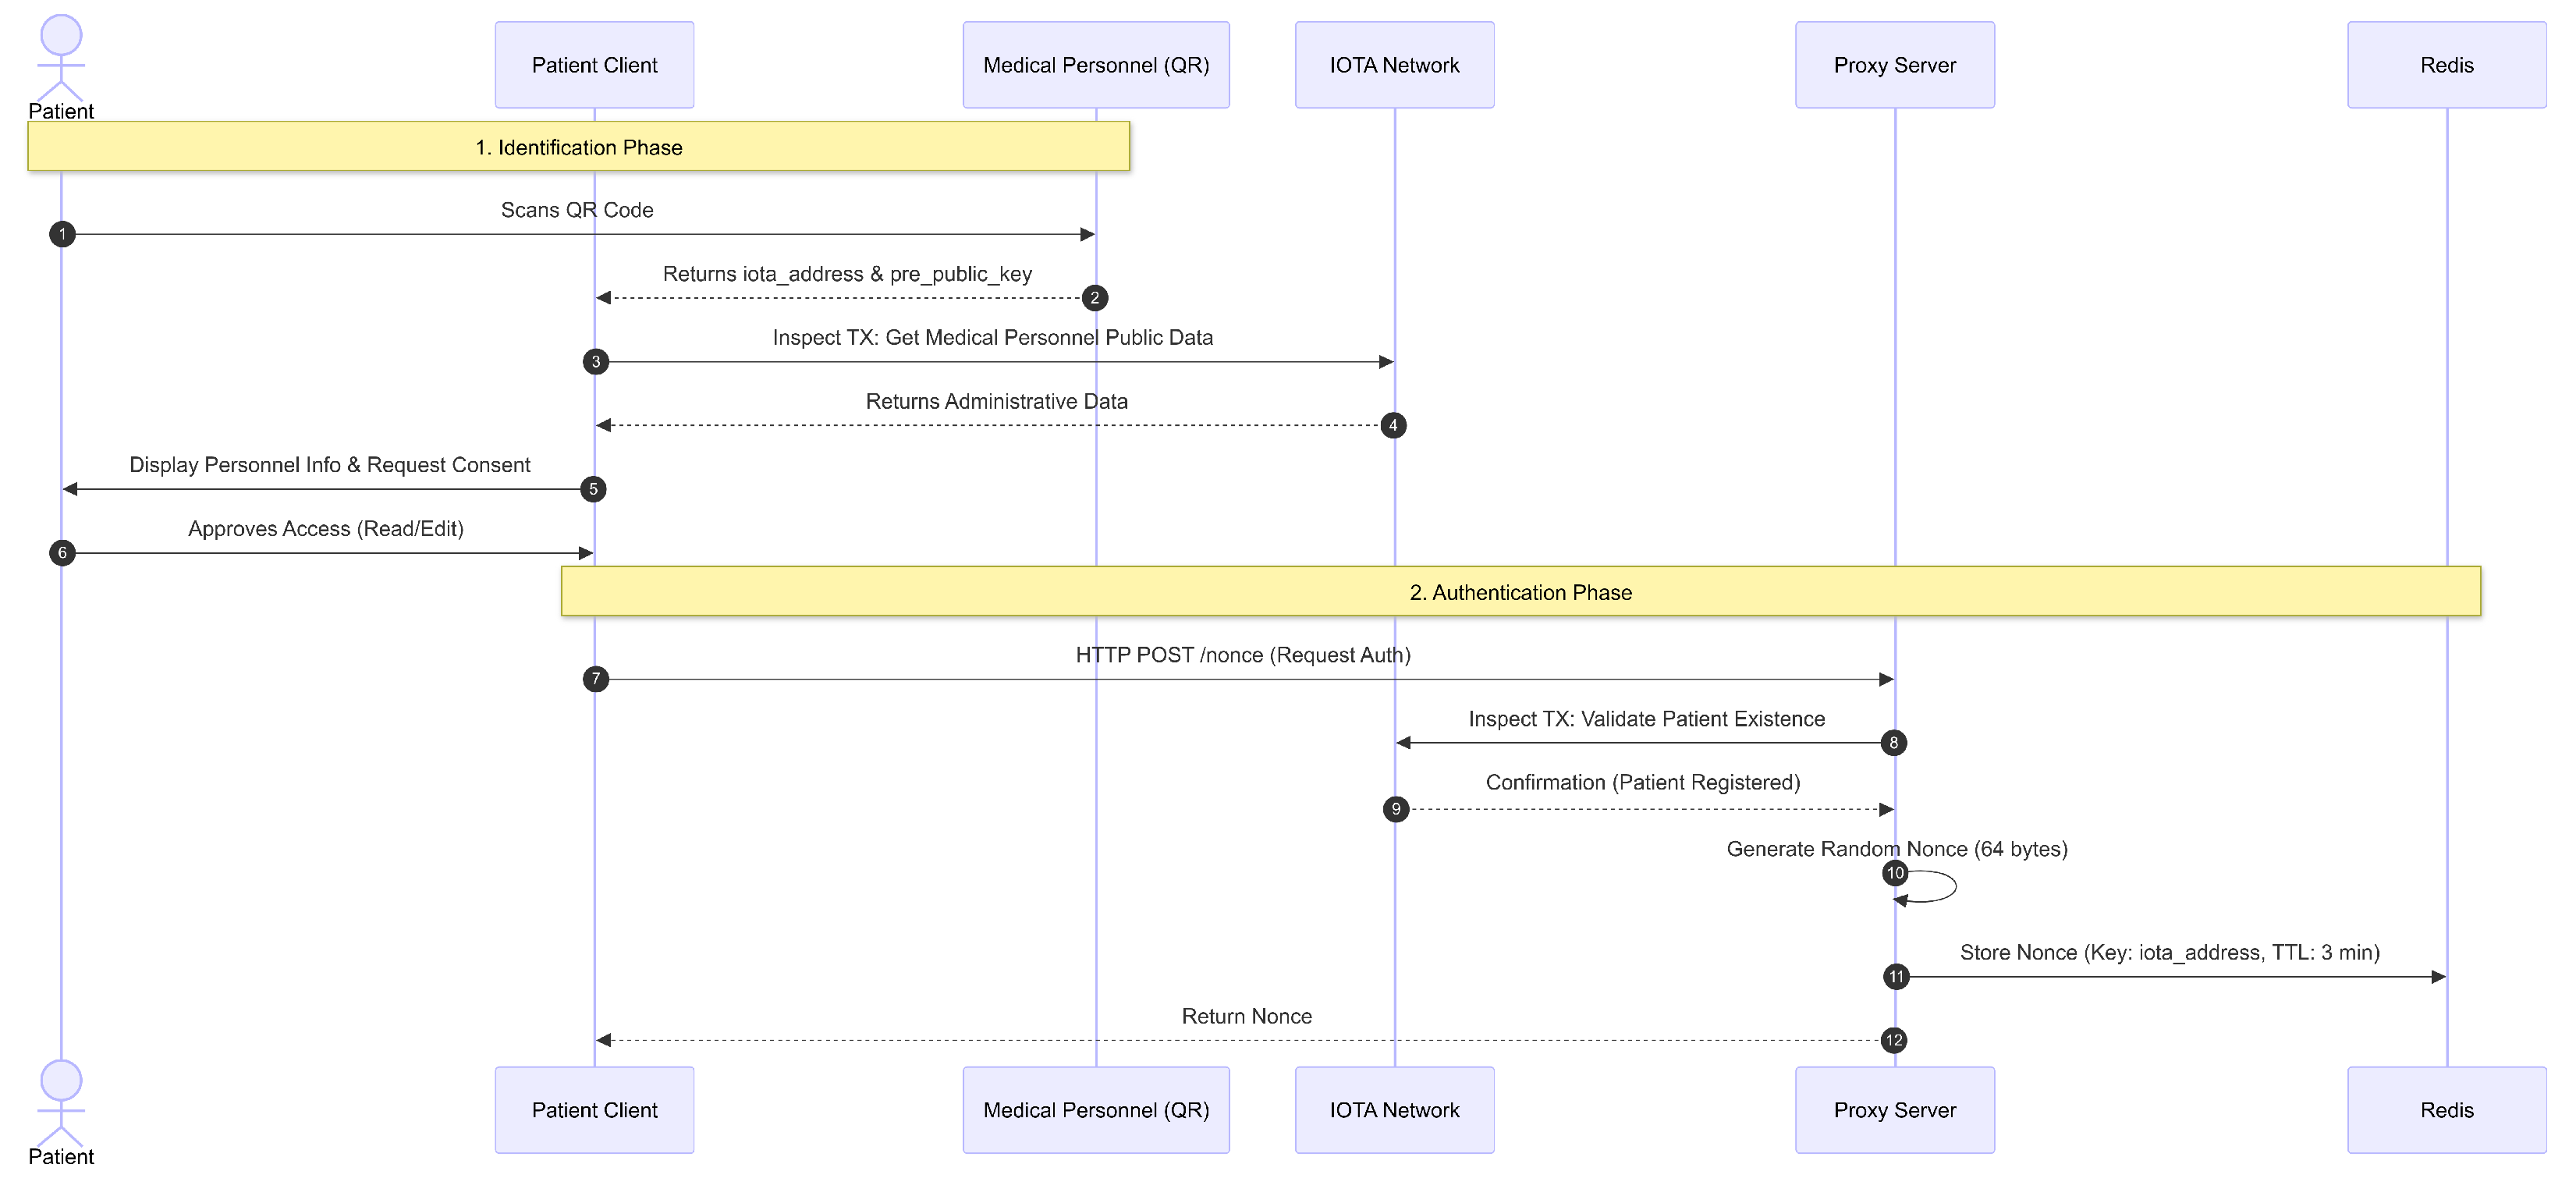This screenshot has height=1189, width=2576.
Task: Select the top Medical Personnel (QR) box
Action: [x=1096, y=65]
